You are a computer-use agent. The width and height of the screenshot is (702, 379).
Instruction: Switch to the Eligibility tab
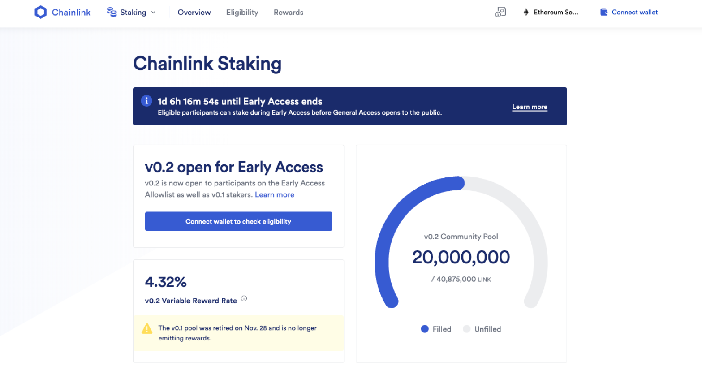(242, 13)
